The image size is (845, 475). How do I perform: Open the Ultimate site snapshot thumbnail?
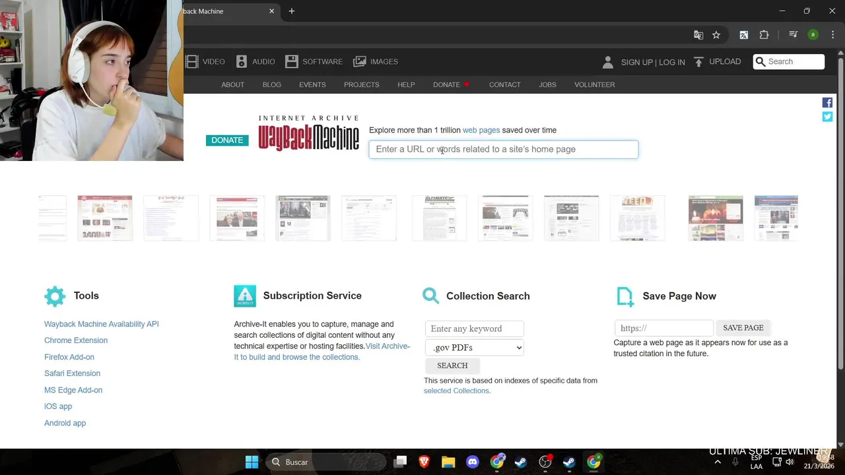(439, 218)
